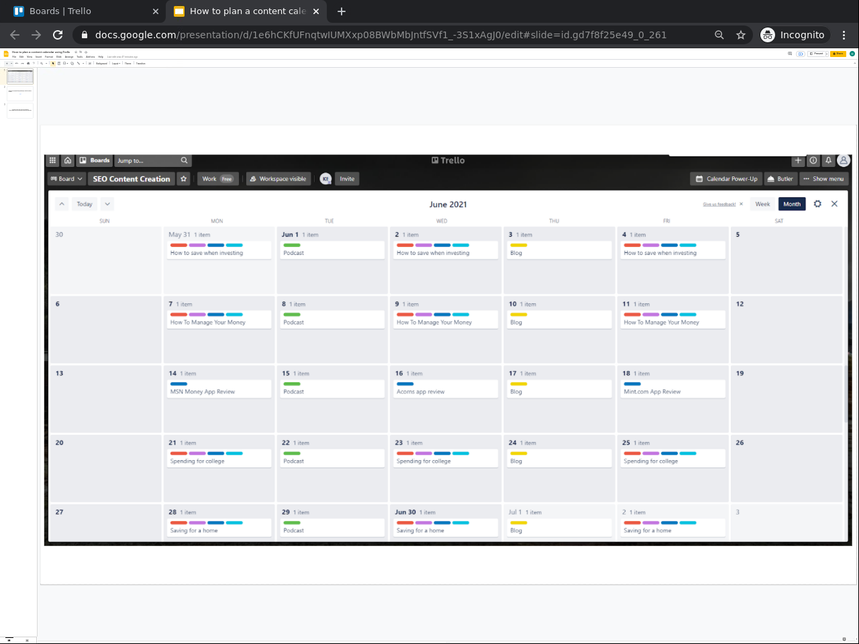859x644 pixels.
Task: Click Background in the Slides toolbar
Action: click(101, 64)
